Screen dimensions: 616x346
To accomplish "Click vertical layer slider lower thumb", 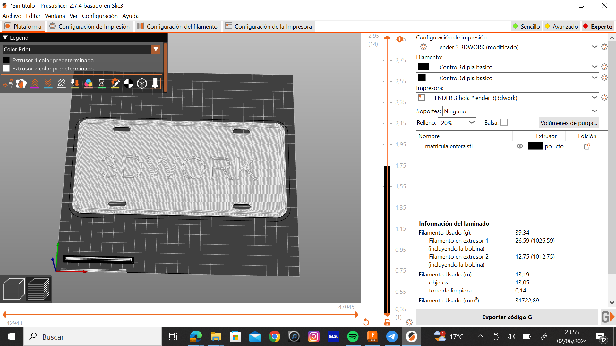I will click(387, 315).
